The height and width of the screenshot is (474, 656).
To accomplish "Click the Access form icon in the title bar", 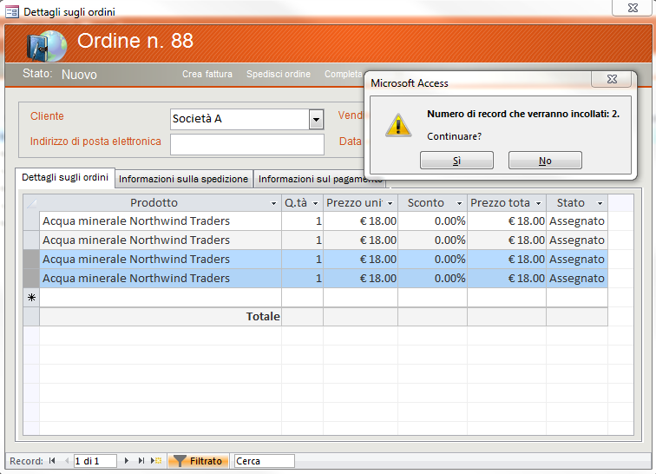I will pyautogui.click(x=12, y=12).
